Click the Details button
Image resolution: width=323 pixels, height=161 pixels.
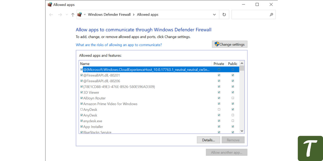coord(208,140)
